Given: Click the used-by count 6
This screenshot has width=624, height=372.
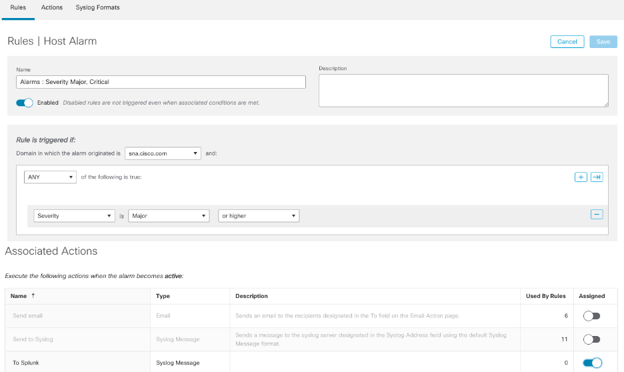Looking at the screenshot, I should coord(566,316).
